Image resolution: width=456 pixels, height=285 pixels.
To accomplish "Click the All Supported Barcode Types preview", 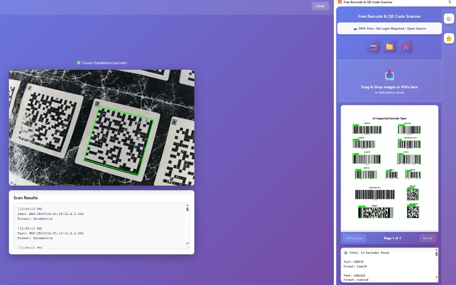I will click(389, 169).
